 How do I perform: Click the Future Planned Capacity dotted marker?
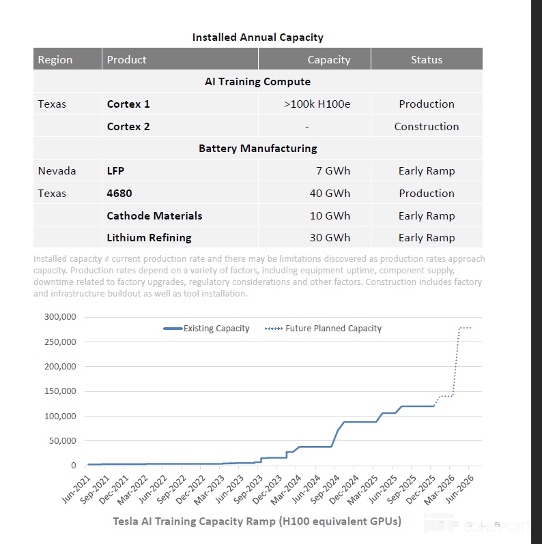coord(273,329)
